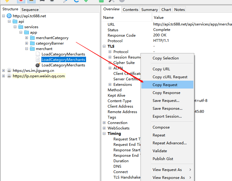
Task: Click the merchantCategory folder icon
Action: [32, 38]
